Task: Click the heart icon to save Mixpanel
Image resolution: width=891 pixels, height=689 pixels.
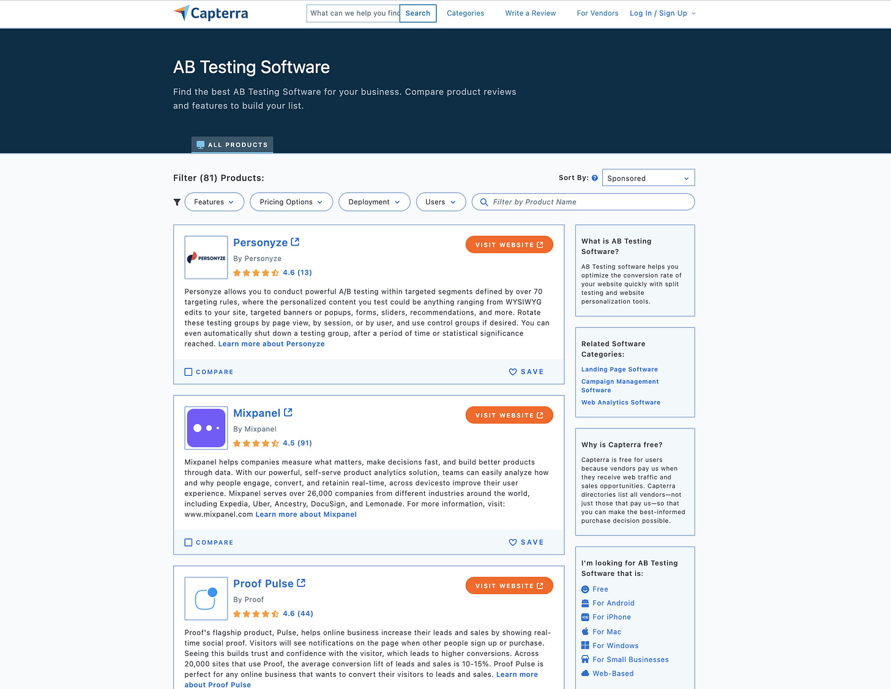Action: coord(513,543)
